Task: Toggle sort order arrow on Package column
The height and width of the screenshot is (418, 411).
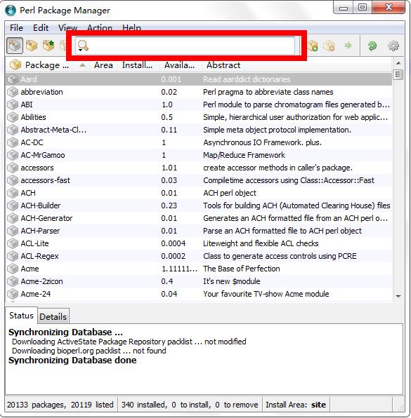Action: pos(82,65)
